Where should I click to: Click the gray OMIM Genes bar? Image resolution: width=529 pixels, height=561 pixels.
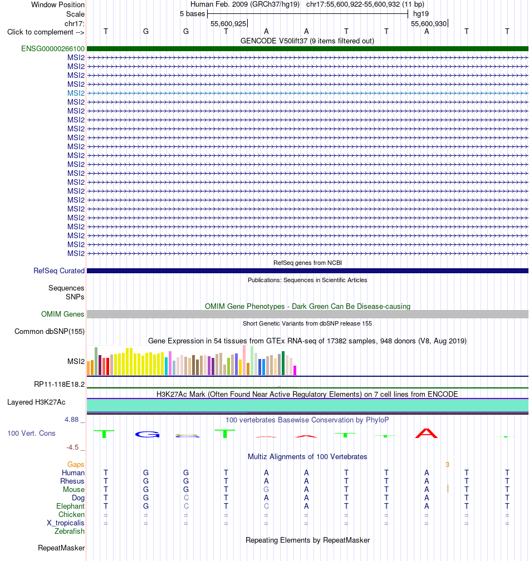[307, 314]
